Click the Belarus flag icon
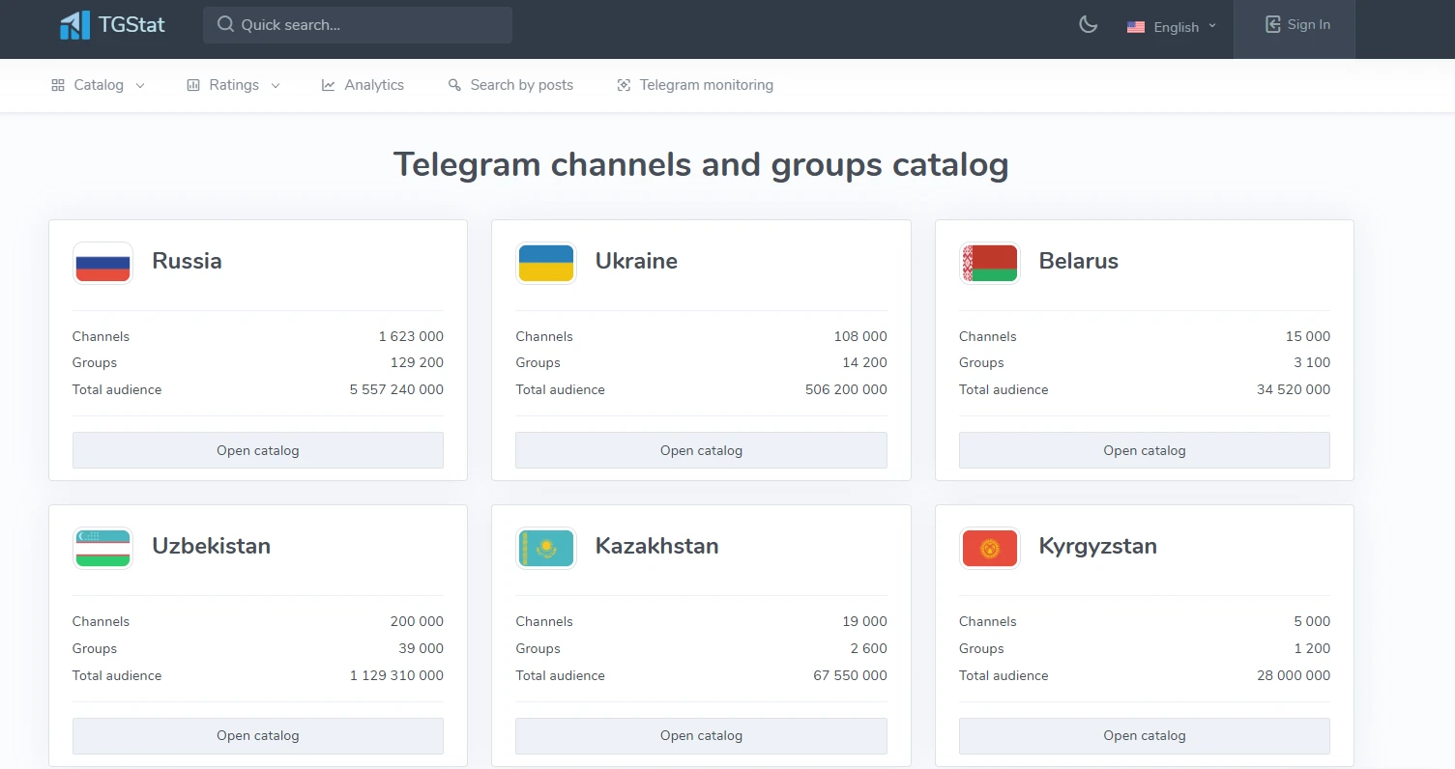 [x=989, y=263]
